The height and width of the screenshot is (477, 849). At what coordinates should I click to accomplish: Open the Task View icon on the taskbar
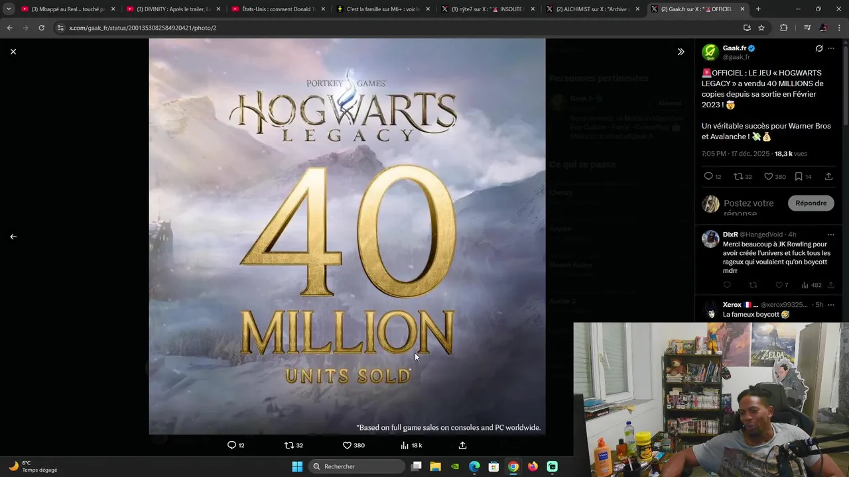[416, 466]
